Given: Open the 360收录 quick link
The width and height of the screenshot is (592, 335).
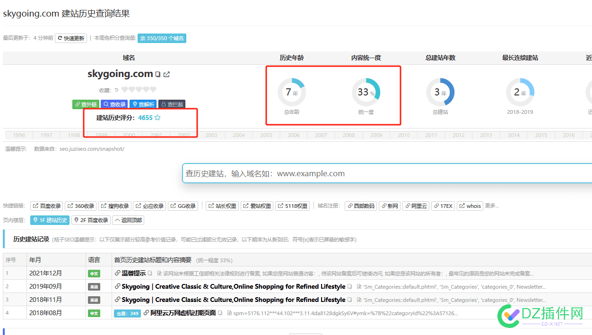Looking at the screenshot, I should tap(80, 206).
